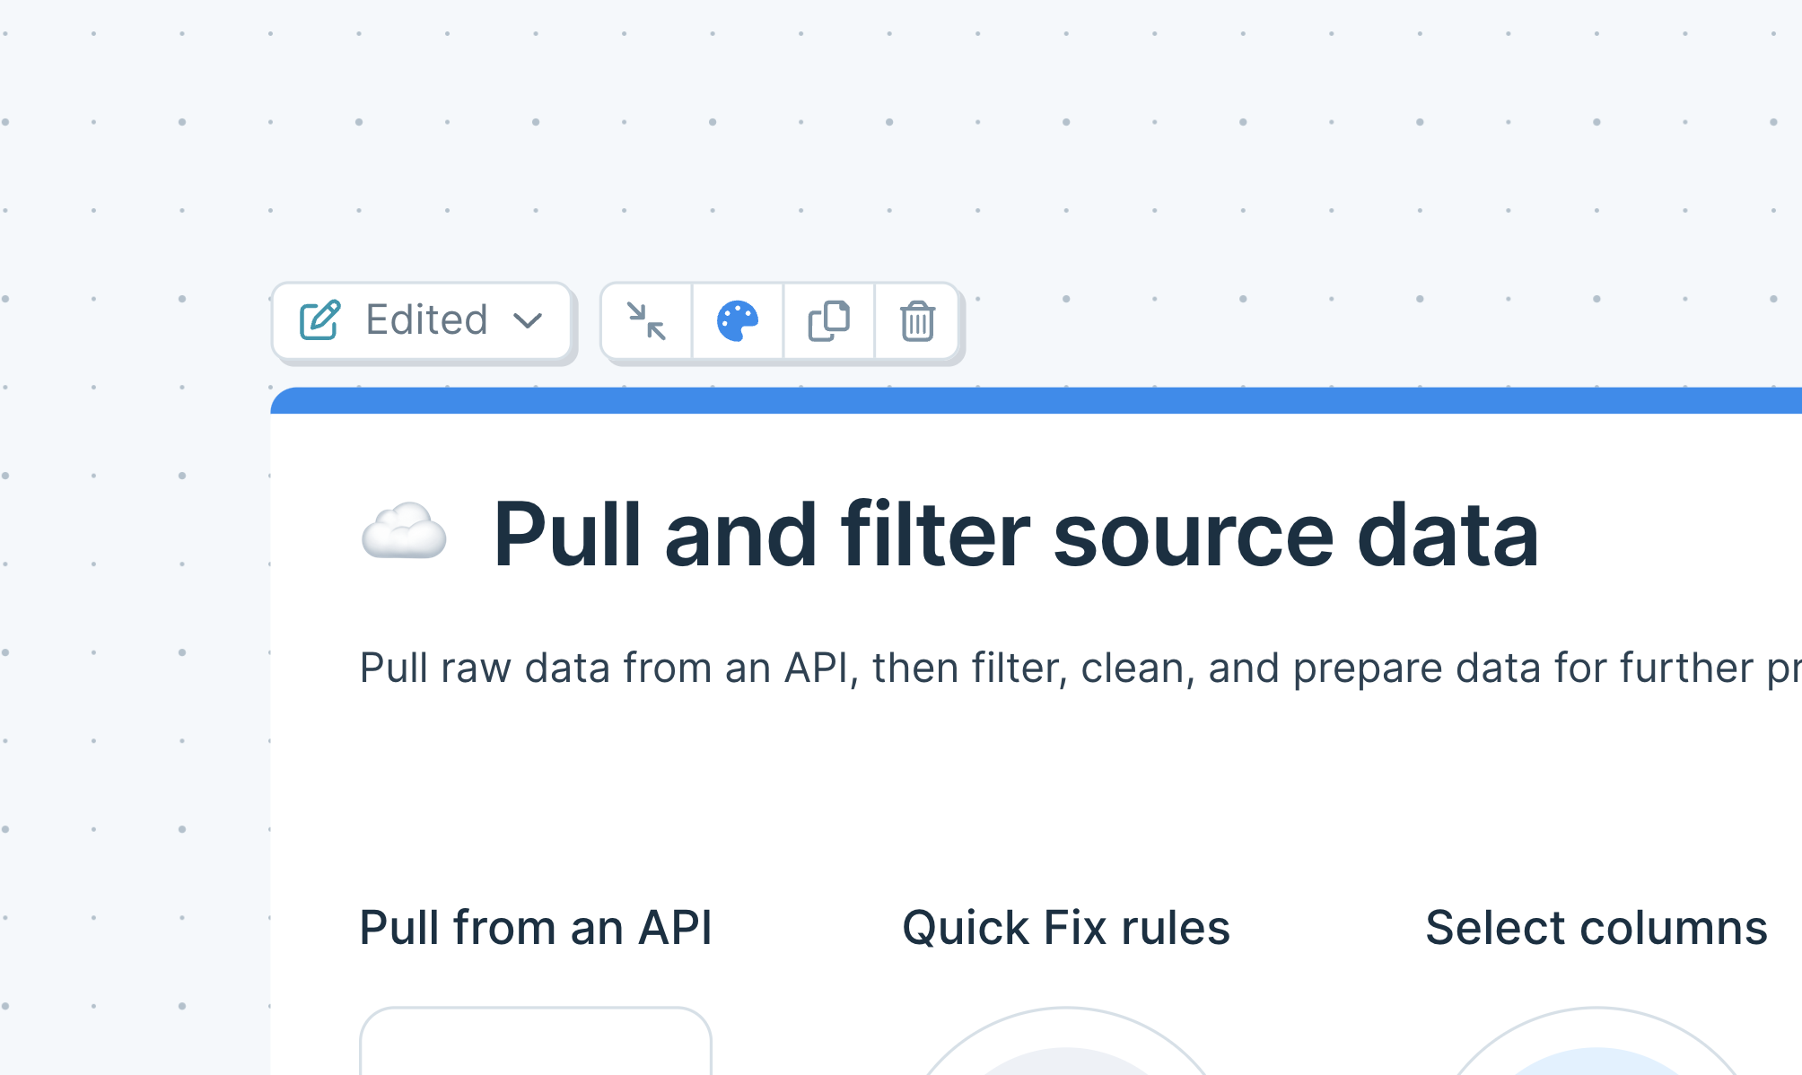Select the Pull from an API label
Screen dimensions: 1802x1075
coord(536,928)
